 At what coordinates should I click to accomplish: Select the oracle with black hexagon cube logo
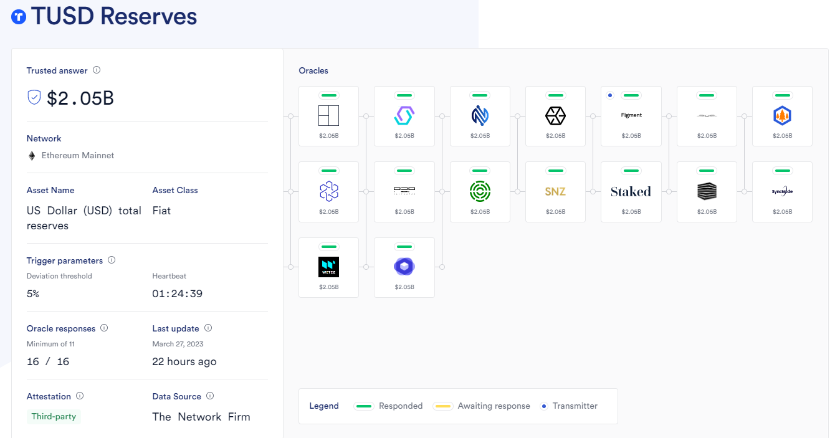[555, 115]
